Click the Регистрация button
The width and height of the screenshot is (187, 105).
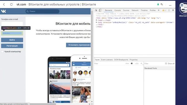tap(12, 46)
